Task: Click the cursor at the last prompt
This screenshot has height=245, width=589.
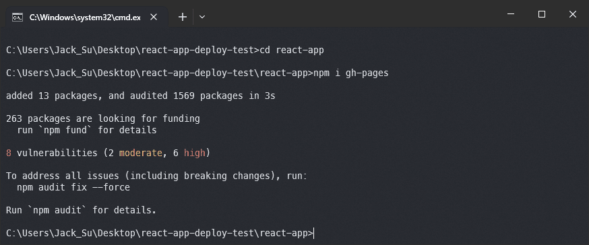Action: (313, 234)
